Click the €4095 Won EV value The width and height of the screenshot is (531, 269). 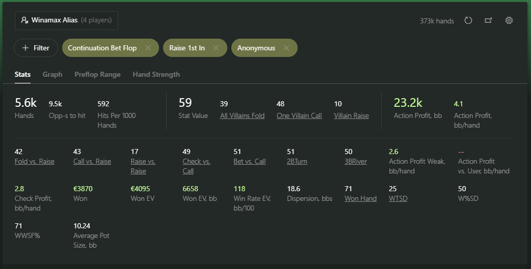point(140,189)
